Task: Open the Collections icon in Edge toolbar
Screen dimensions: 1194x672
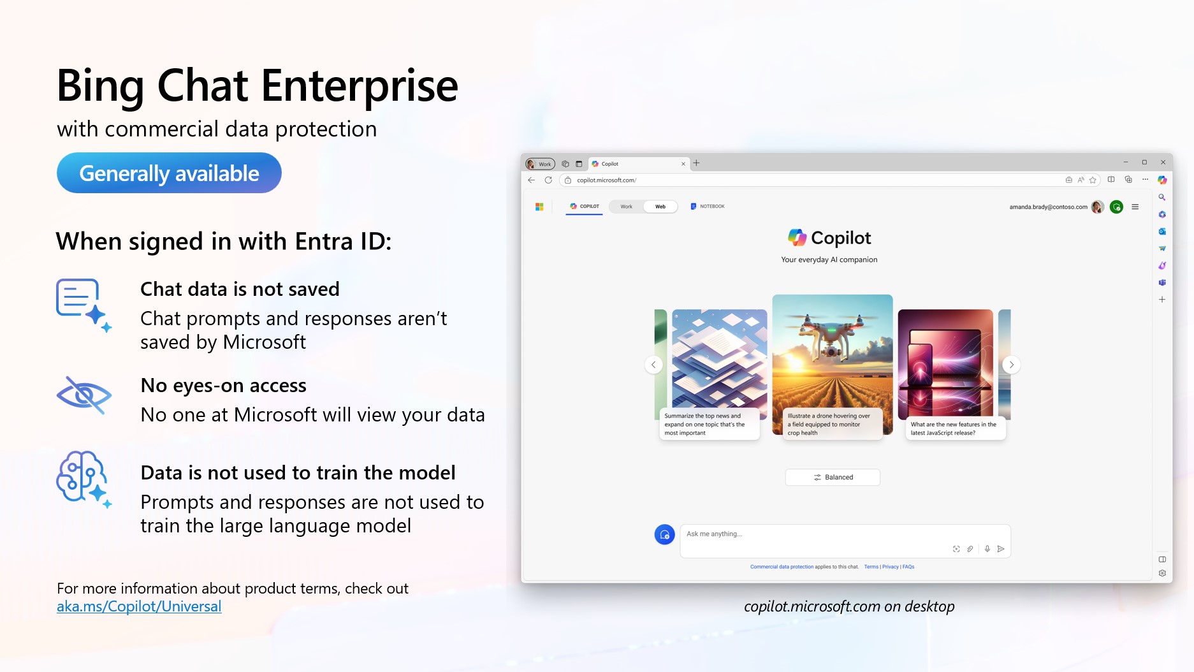Action: coord(1128,180)
